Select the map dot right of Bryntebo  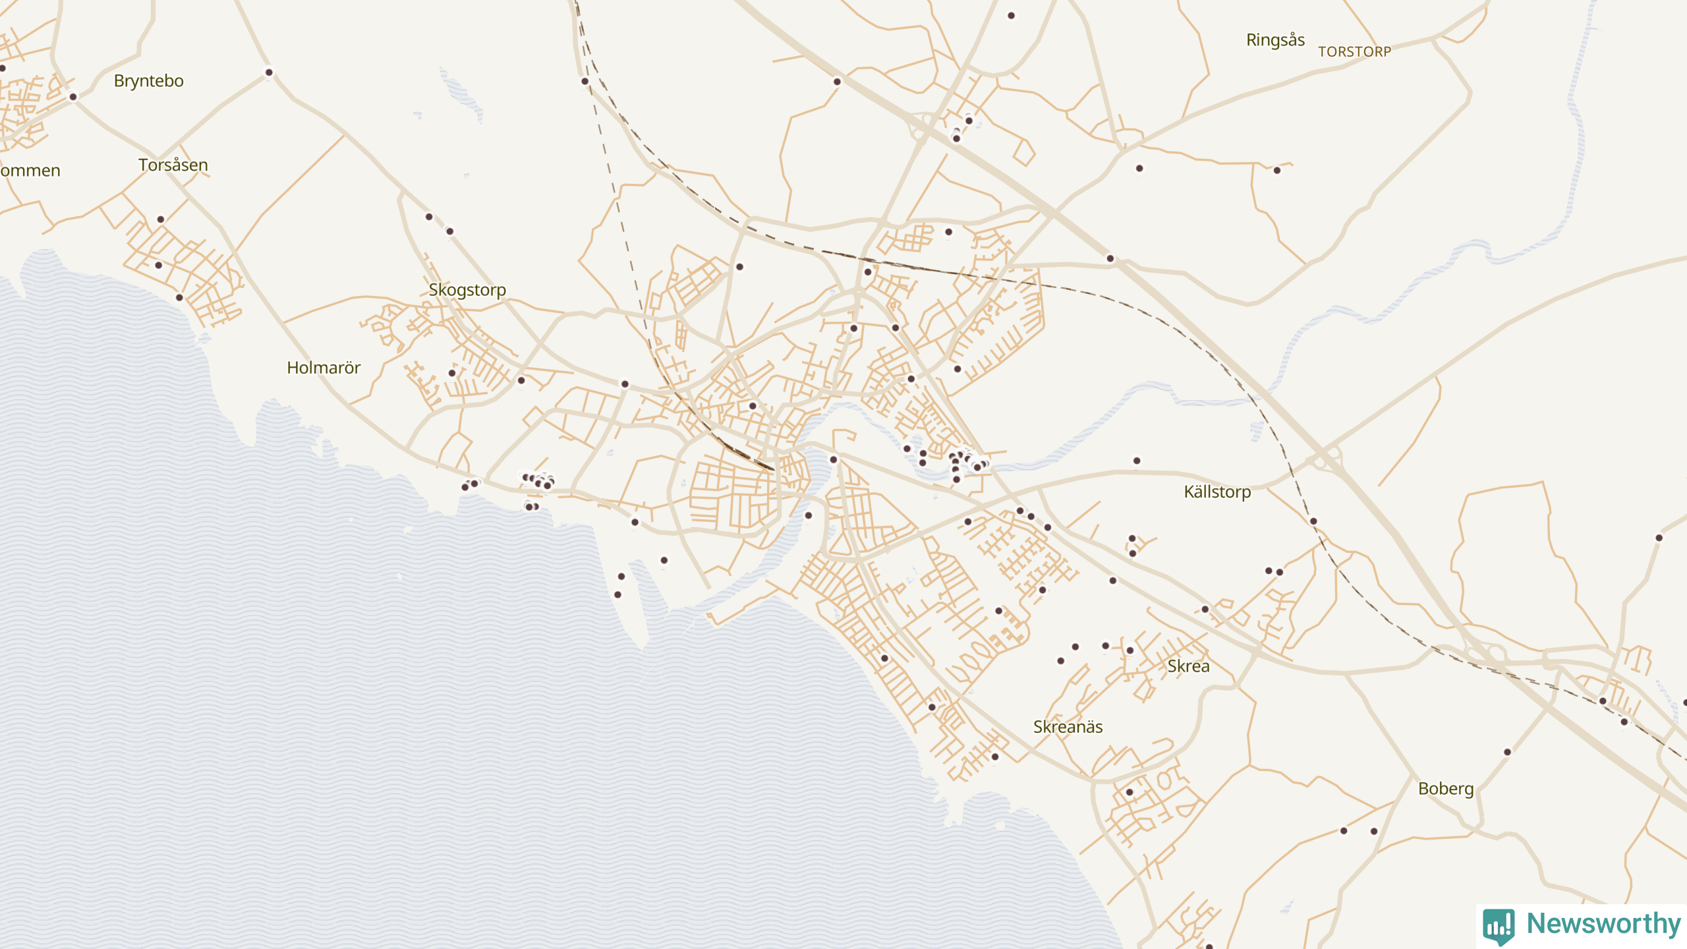click(x=269, y=72)
